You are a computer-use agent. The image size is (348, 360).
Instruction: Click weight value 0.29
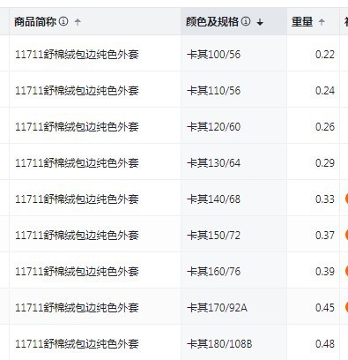325,163
